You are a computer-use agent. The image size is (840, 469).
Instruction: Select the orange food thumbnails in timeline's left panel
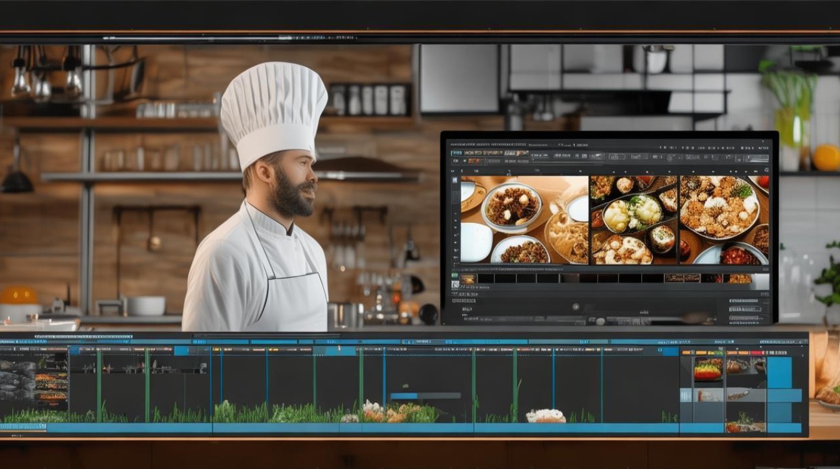52,386
